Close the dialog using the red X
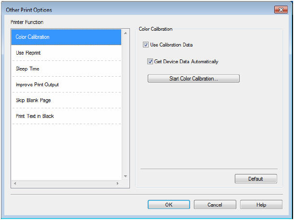This screenshot has height=220, width=294. coord(280,10)
